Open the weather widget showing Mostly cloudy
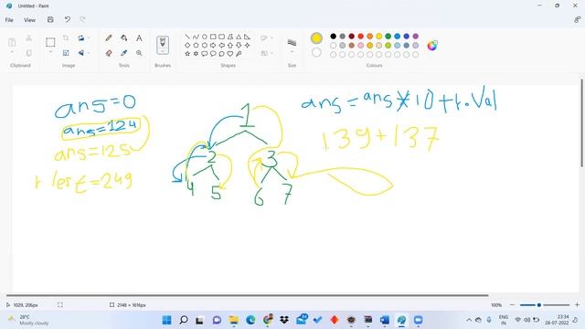Screen dimensions: 585x329 point(28,320)
